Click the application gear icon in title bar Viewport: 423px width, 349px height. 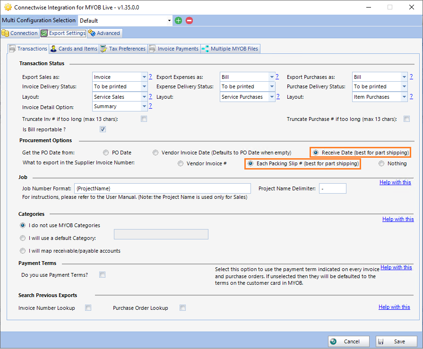(x=8, y=7)
